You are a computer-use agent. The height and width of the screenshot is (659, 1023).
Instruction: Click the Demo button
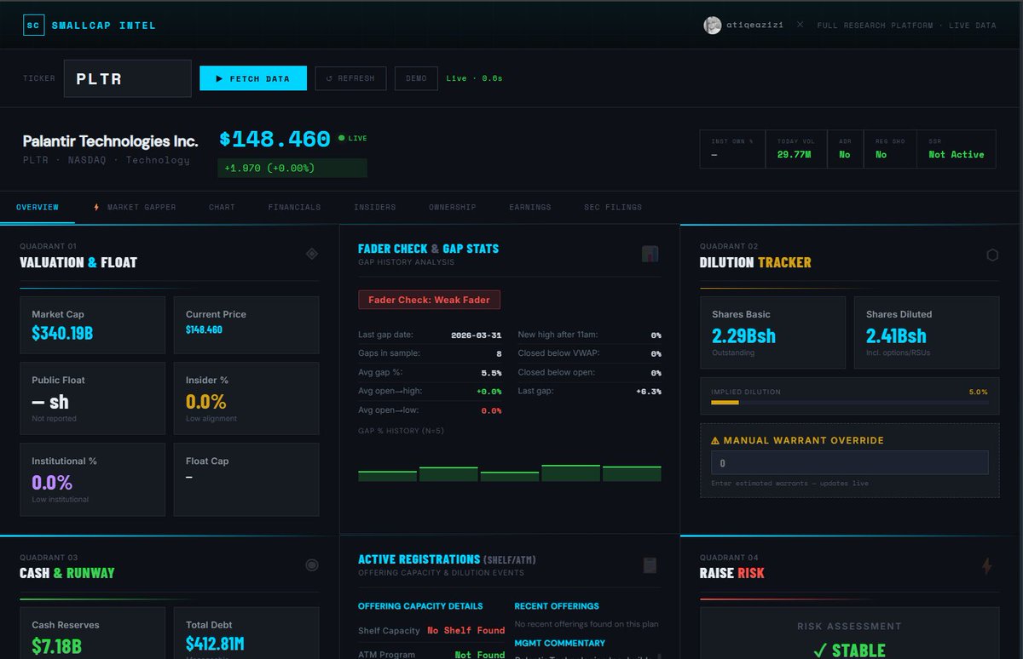(x=416, y=78)
